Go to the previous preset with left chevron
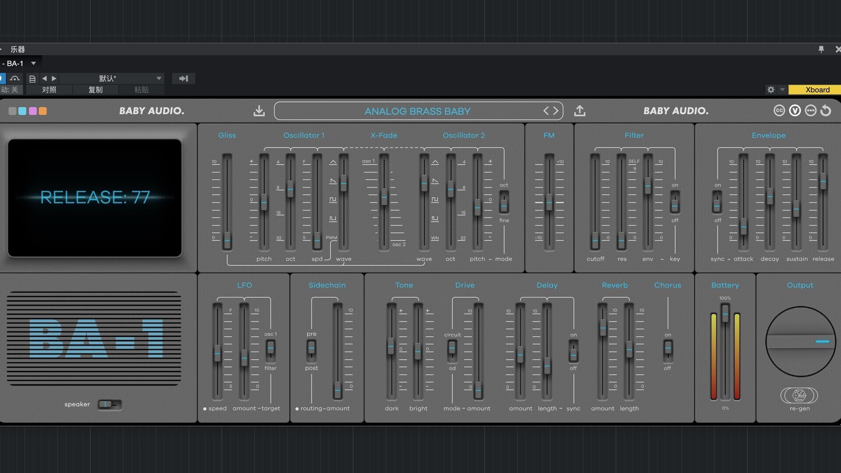 [x=546, y=111]
